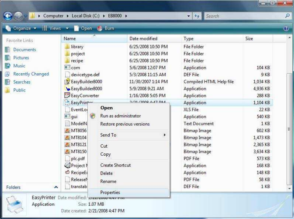Select the EasyBuilder8000 help file icon

pos(67,82)
